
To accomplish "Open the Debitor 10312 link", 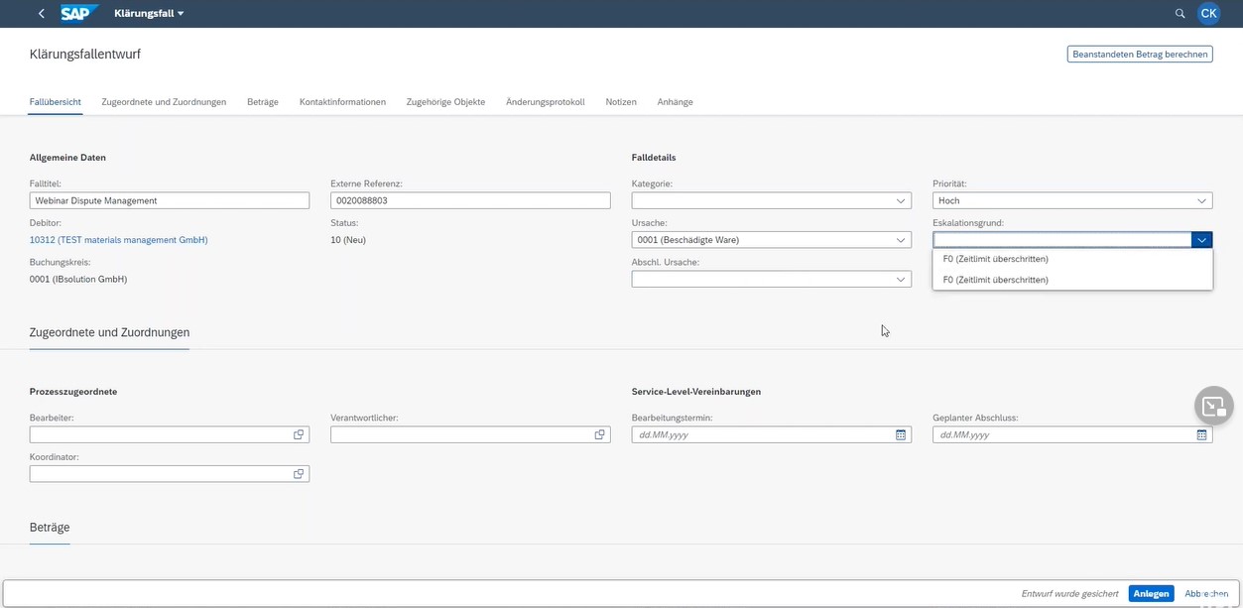I will click(x=118, y=239).
